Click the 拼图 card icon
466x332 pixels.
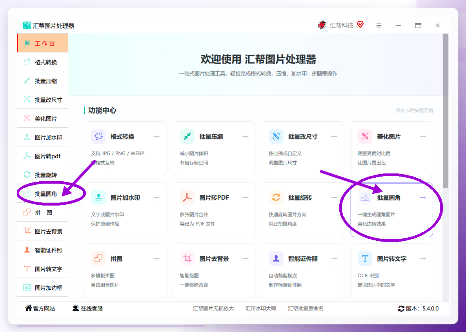(x=98, y=258)
